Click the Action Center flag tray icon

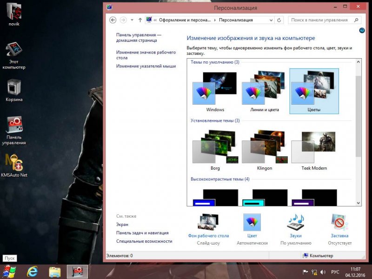click(305, 272)
